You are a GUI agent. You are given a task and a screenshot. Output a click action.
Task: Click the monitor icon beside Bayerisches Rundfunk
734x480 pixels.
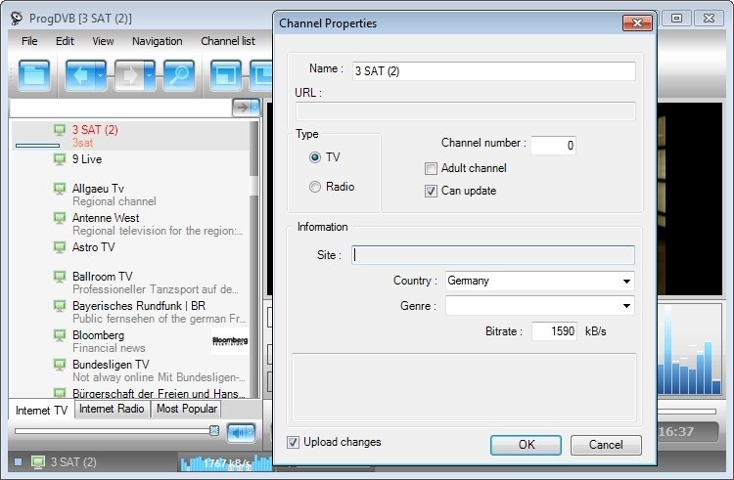pos(60,306)
